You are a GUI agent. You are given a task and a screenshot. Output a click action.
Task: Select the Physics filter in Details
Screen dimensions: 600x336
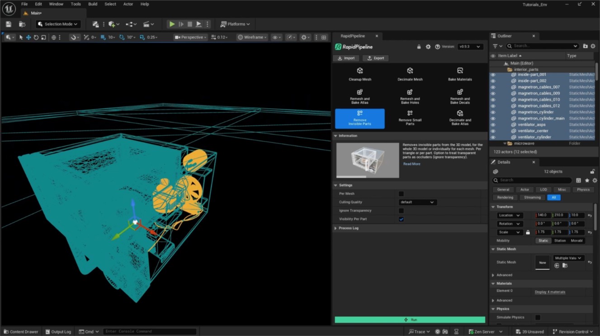click(583, 190)
